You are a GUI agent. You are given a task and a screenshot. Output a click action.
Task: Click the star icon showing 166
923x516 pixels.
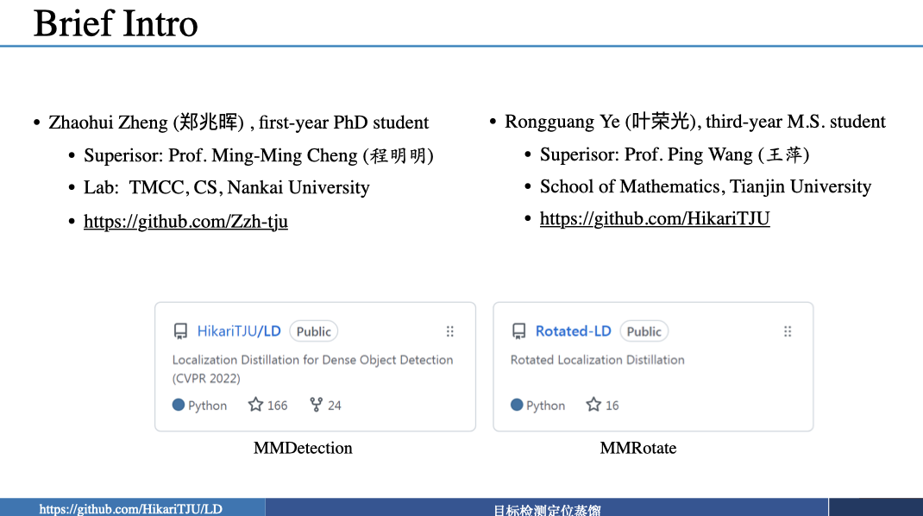[255, 405]
